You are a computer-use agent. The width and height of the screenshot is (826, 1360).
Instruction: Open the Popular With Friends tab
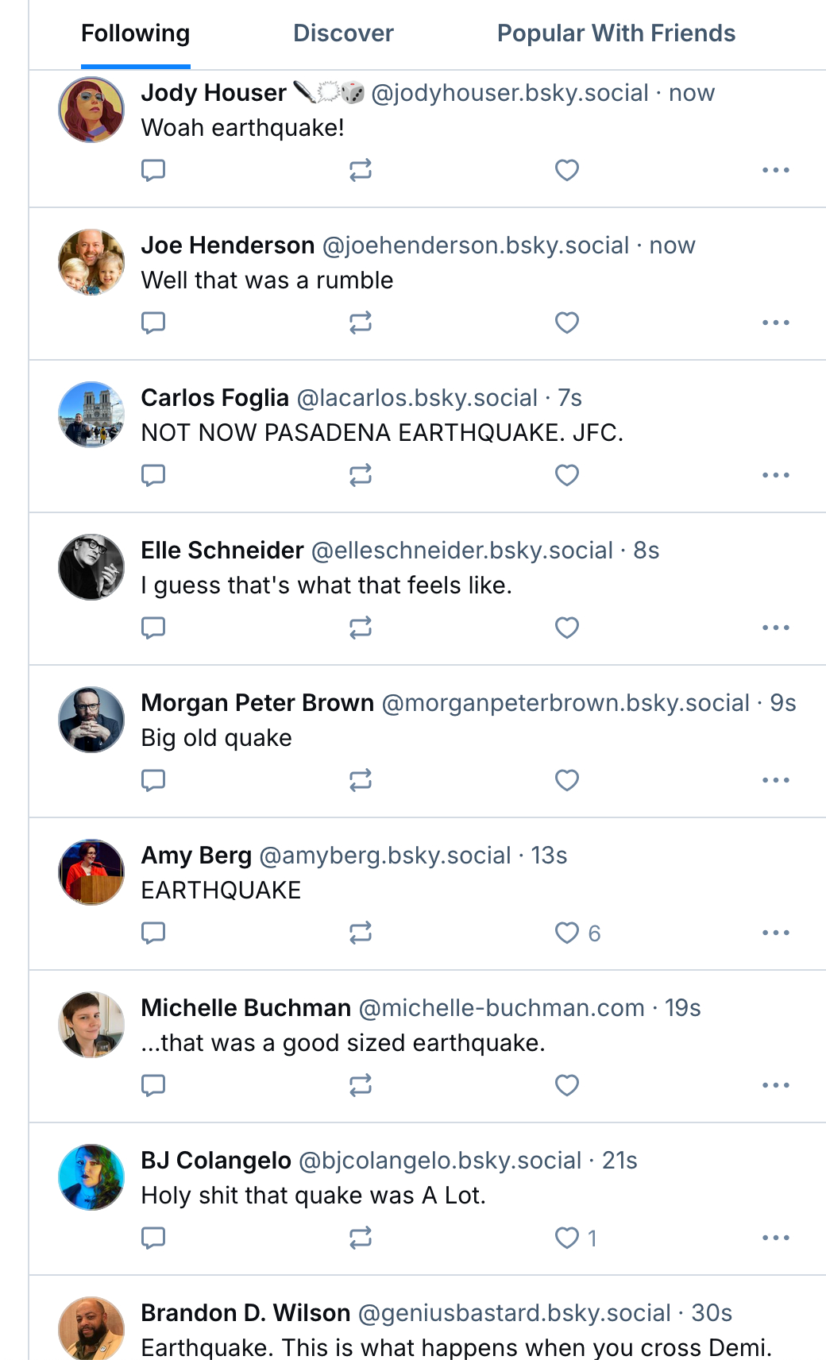point(616,33)
